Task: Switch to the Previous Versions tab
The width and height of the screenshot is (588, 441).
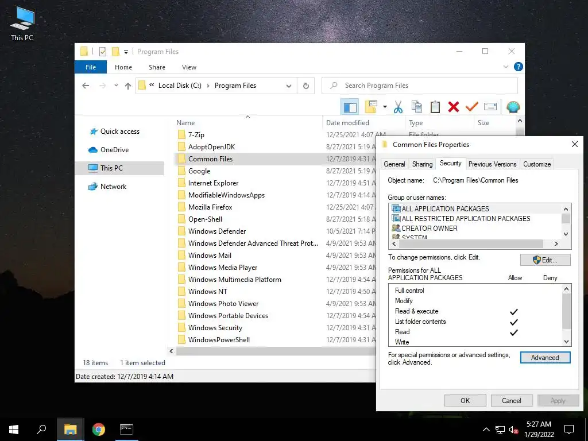Action: [492, 164]
